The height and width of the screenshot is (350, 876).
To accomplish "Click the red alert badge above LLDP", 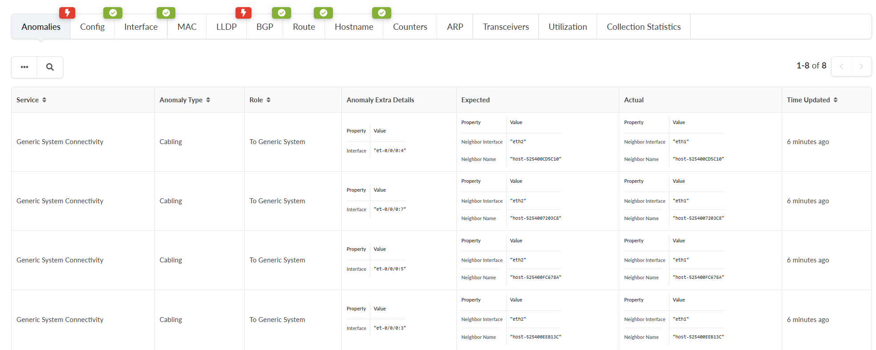I will pos(243,13).
